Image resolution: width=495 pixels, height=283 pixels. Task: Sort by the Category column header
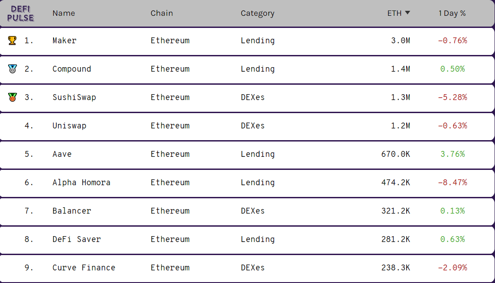tap(257, 13)
